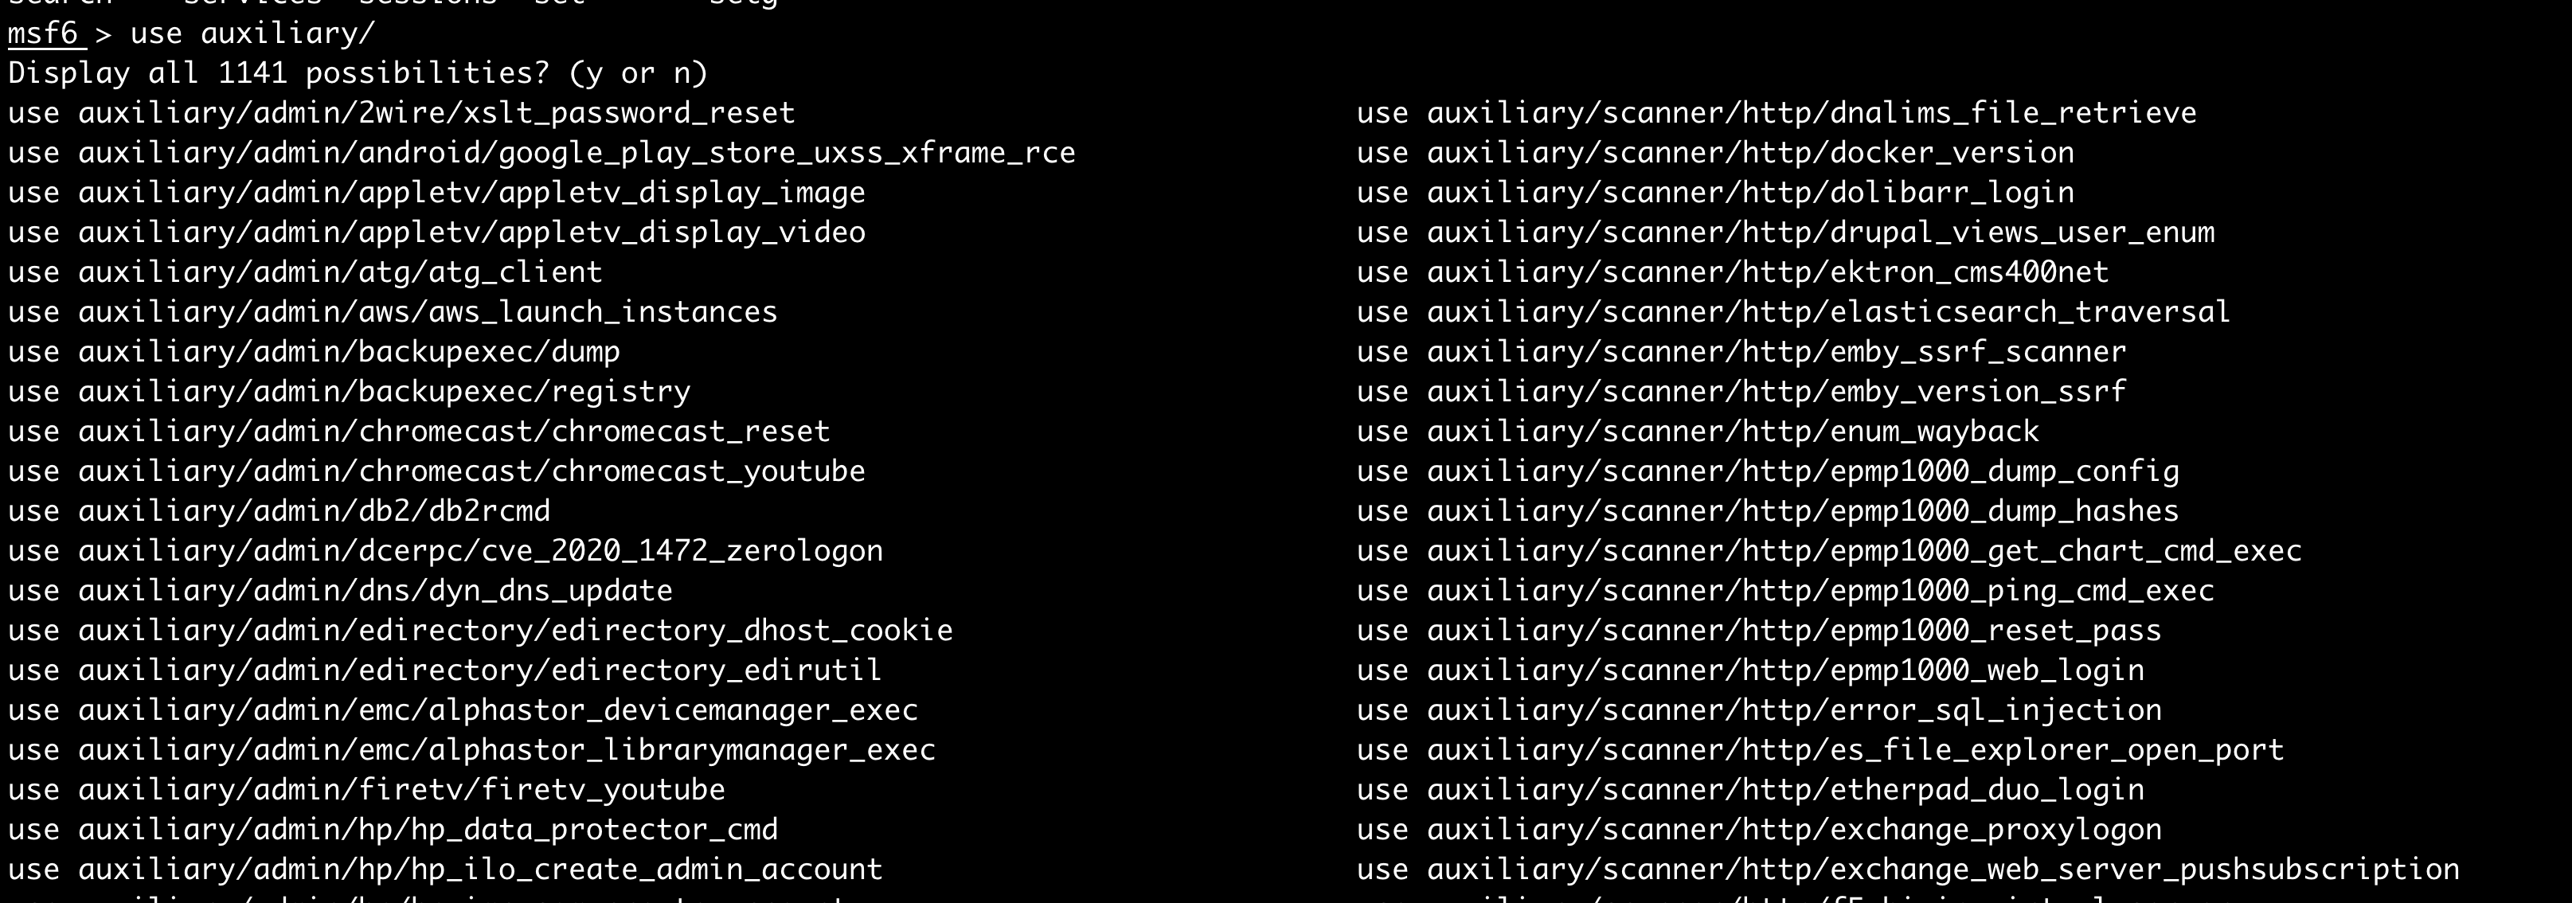Click the drupal_views_user_enum entry
2572x903 pixels.
pyautogui.click(x=1785, y=233)
